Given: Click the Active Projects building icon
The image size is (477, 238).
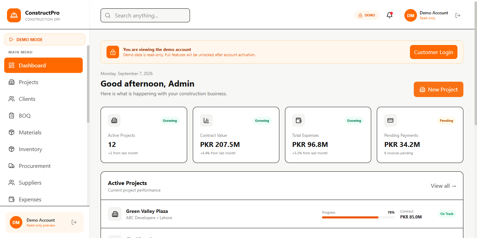Looking at the screenshot, I should [x=114, y=120].
